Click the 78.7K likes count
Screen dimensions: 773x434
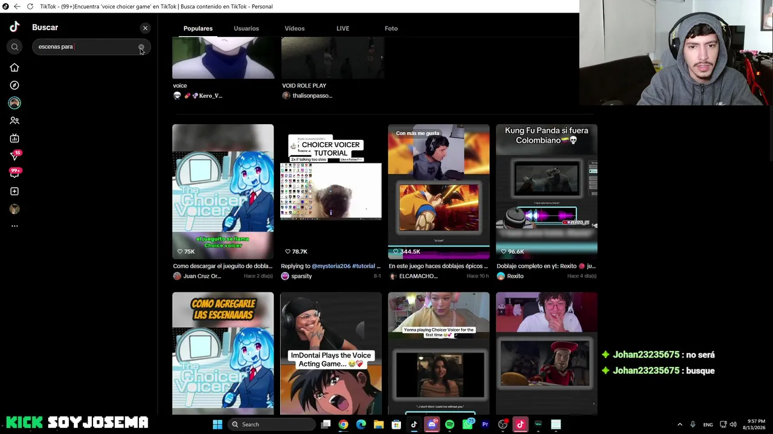click(x=296, y=251)
